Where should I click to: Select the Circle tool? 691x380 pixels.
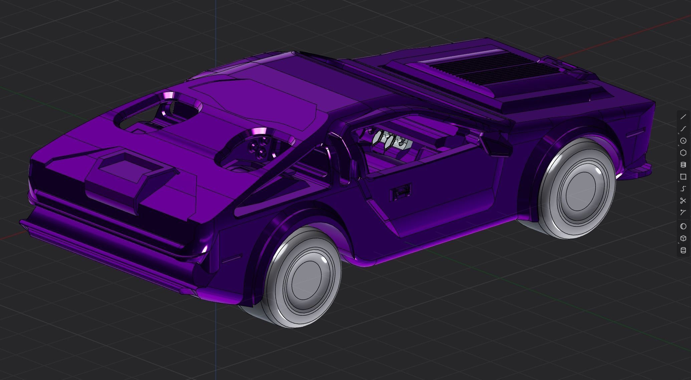point(683,141)
